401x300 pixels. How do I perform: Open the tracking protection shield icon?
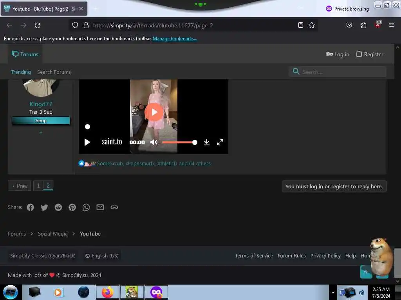click(x=75, y=25)
